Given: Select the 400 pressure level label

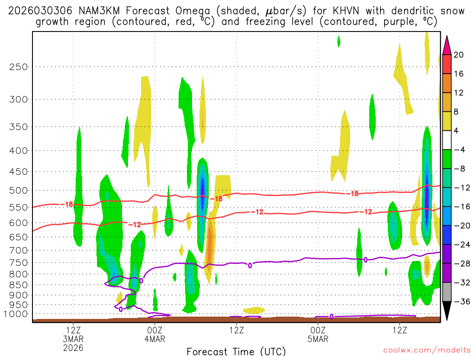Looking at the screenshot, I should click(x=19, y=151).
